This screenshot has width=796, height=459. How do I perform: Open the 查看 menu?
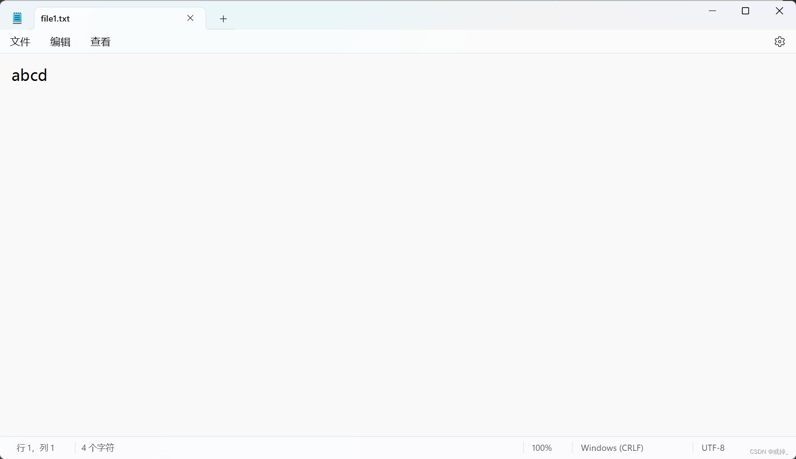[x=101, y=42]
